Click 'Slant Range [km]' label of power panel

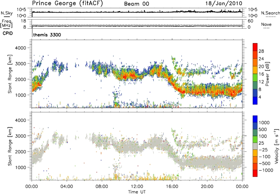(10, 74)
